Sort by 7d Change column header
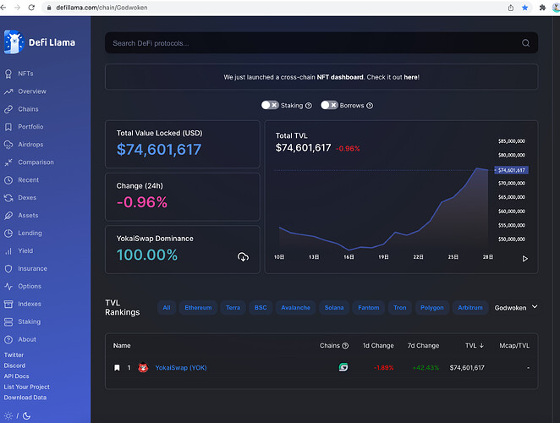 423,346
